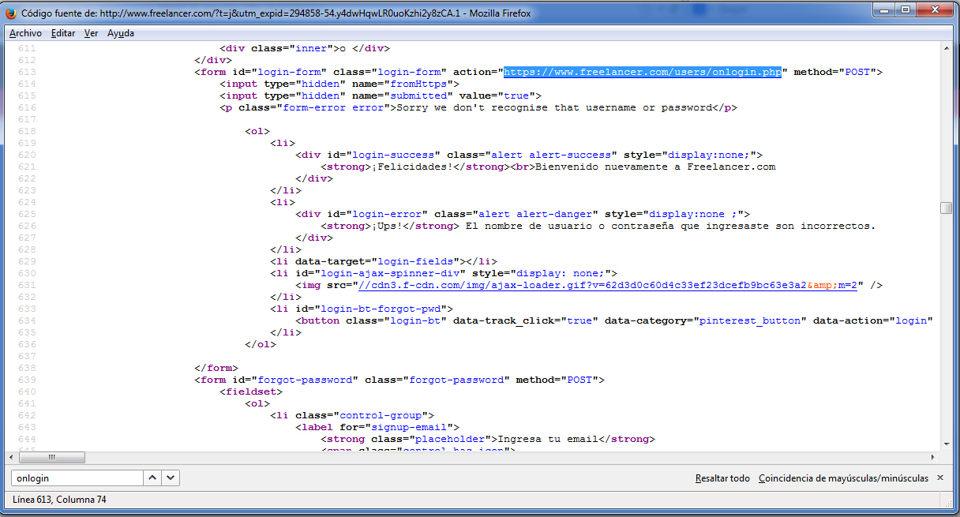Click the Firefox icon in the title bar
960x517 pixels.
pos(12,13)
